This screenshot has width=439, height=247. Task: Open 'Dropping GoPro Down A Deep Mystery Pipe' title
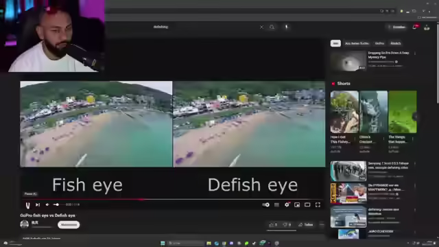coord(389,55)
